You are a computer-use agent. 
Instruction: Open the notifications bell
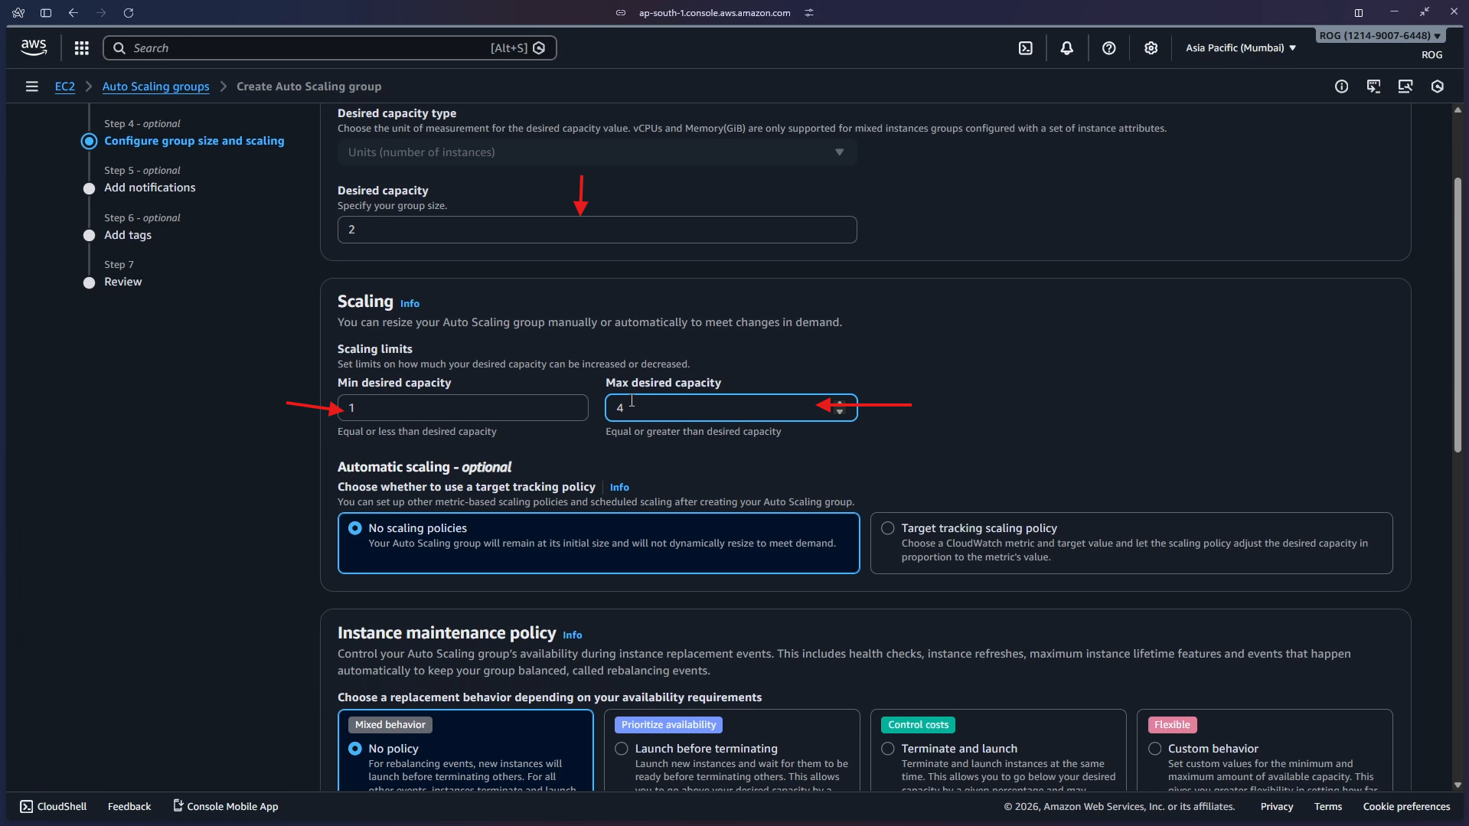[x=1066, y=47]
